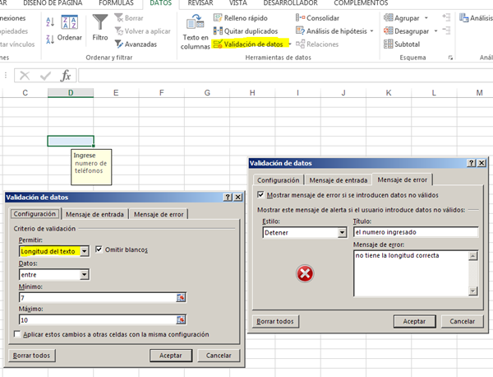Click Aceptar in left dialog
The image size is (493, 377).
tap(171, 356)
